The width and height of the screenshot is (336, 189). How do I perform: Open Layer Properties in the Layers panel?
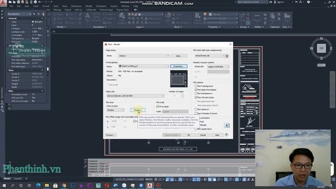pyautogui.click(x=122, y=17)
